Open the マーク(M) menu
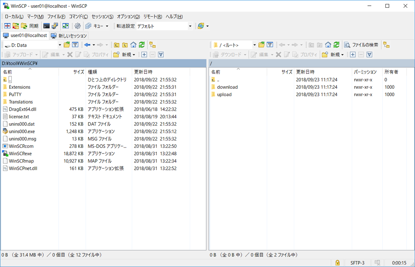This screenshot has width=415, height=267. coord(36,16)
